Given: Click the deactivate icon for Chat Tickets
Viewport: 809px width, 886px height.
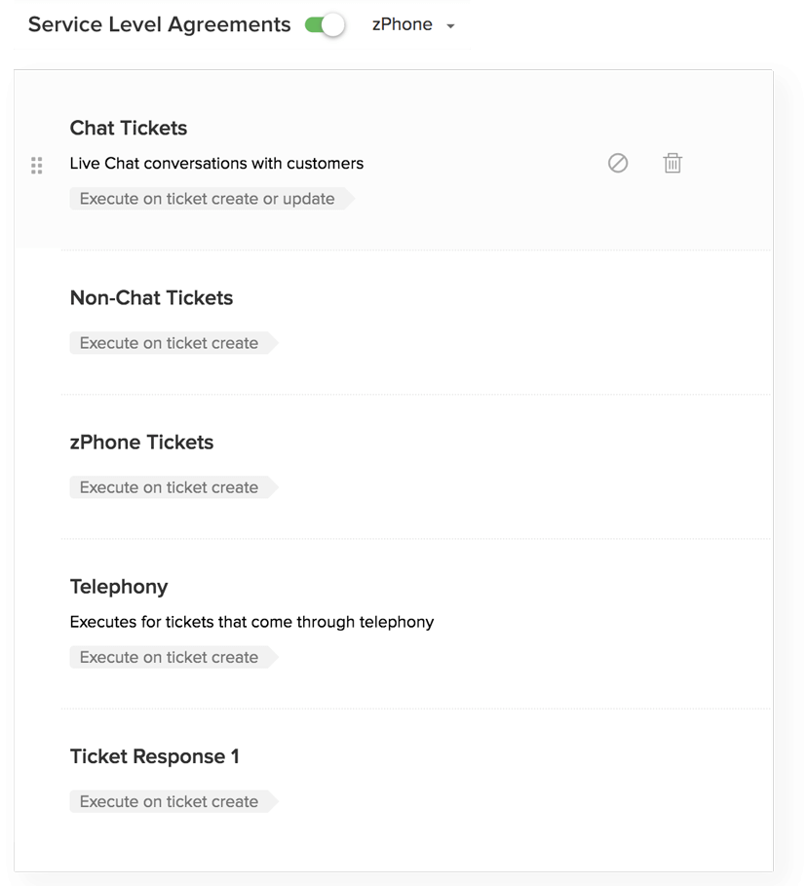Looking at the screenshot, I should [x=618, y=163].
